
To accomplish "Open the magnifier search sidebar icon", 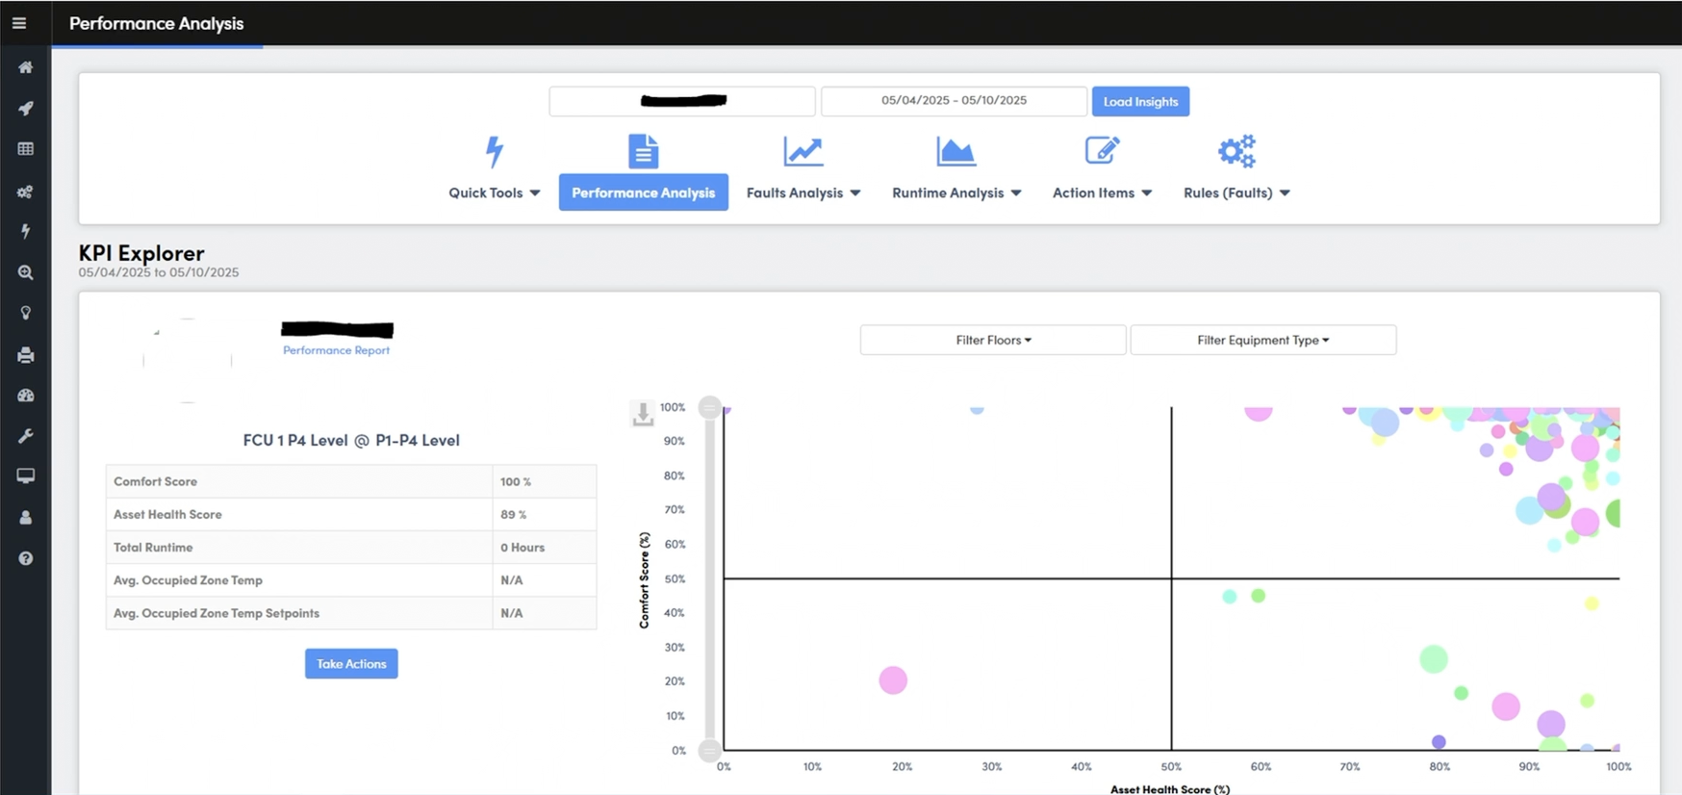I will [26, 272].
